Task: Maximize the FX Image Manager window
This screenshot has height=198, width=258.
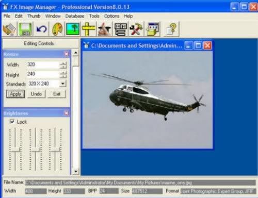Action: tap(244, 7)
